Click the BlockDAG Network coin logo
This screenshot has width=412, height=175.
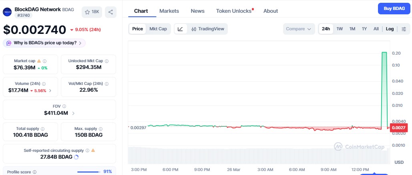coord(7,12)
